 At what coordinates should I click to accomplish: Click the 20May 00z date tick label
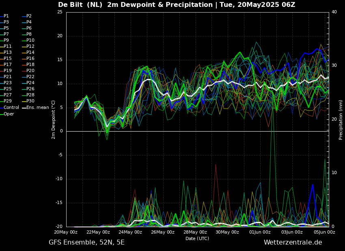tap(66, 232)
